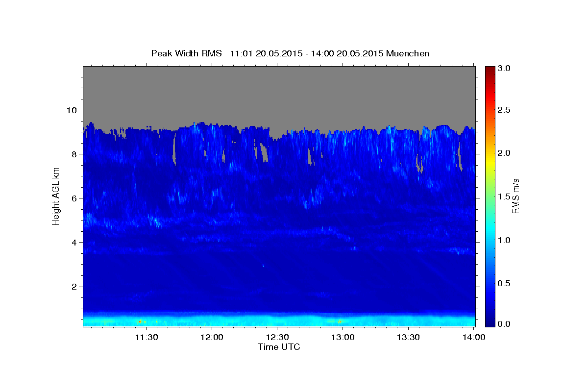The height and width of the screenshot is (392, 588).
Task: Click the cyan boundary layer band near ground
Action: tap(279, 320)
